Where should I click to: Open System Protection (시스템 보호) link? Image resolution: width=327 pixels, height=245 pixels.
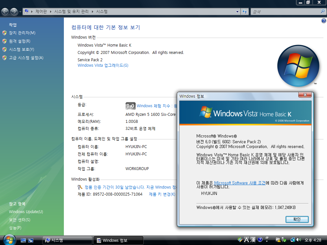(21, 49)
